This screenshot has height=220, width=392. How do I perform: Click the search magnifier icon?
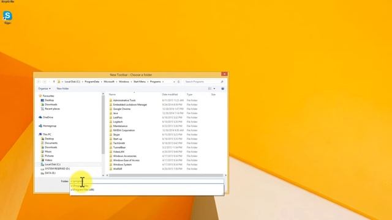222,81
